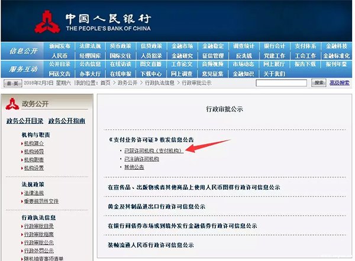355x261 pixels.
Task: Open the 法律法规 menu item
Action: click(x=90, y=46)
